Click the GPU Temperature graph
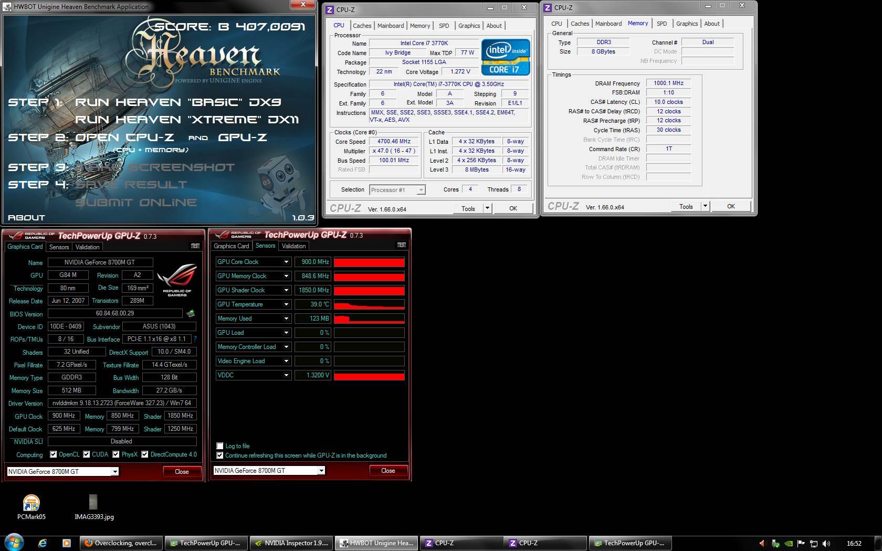The height and width of the screenshot is (551, 882). pyautogui.click(x=369, y=304)
